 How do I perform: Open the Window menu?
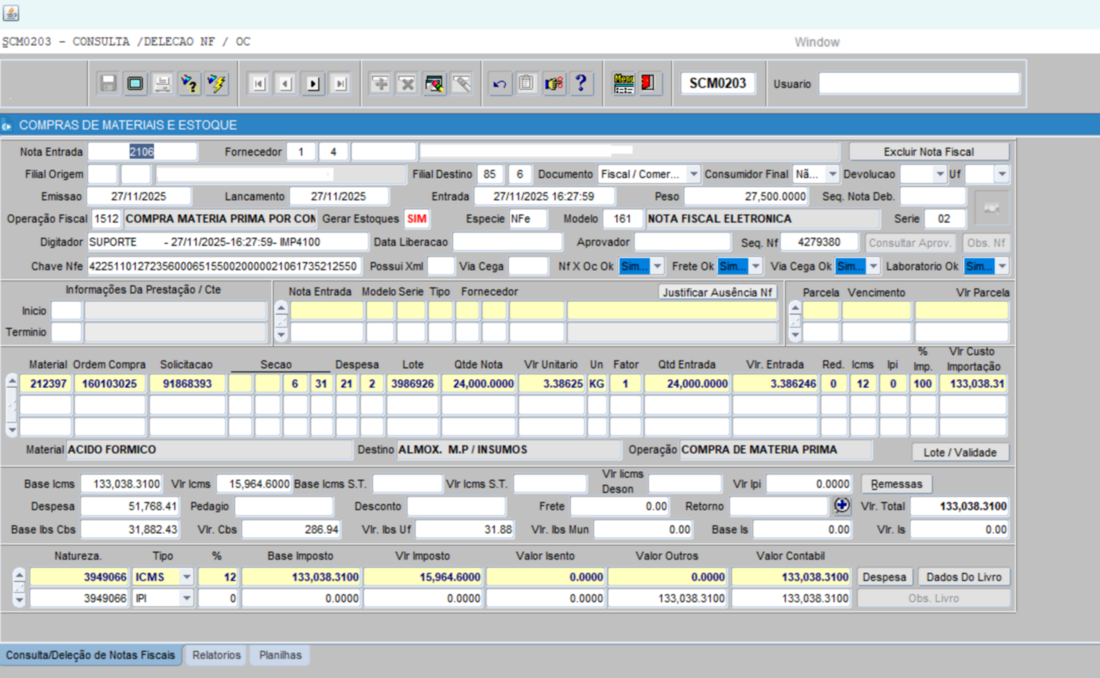coord(817,42)
